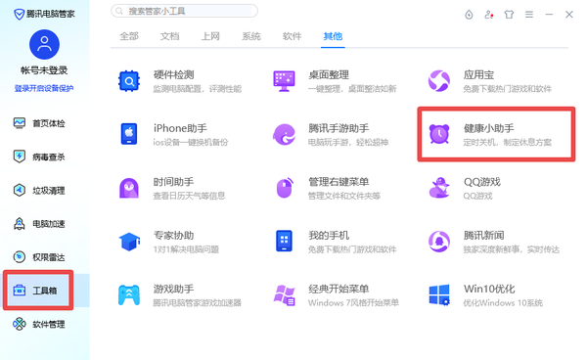Click the 登录开启设备保护 link

click(x=44, y=88)
